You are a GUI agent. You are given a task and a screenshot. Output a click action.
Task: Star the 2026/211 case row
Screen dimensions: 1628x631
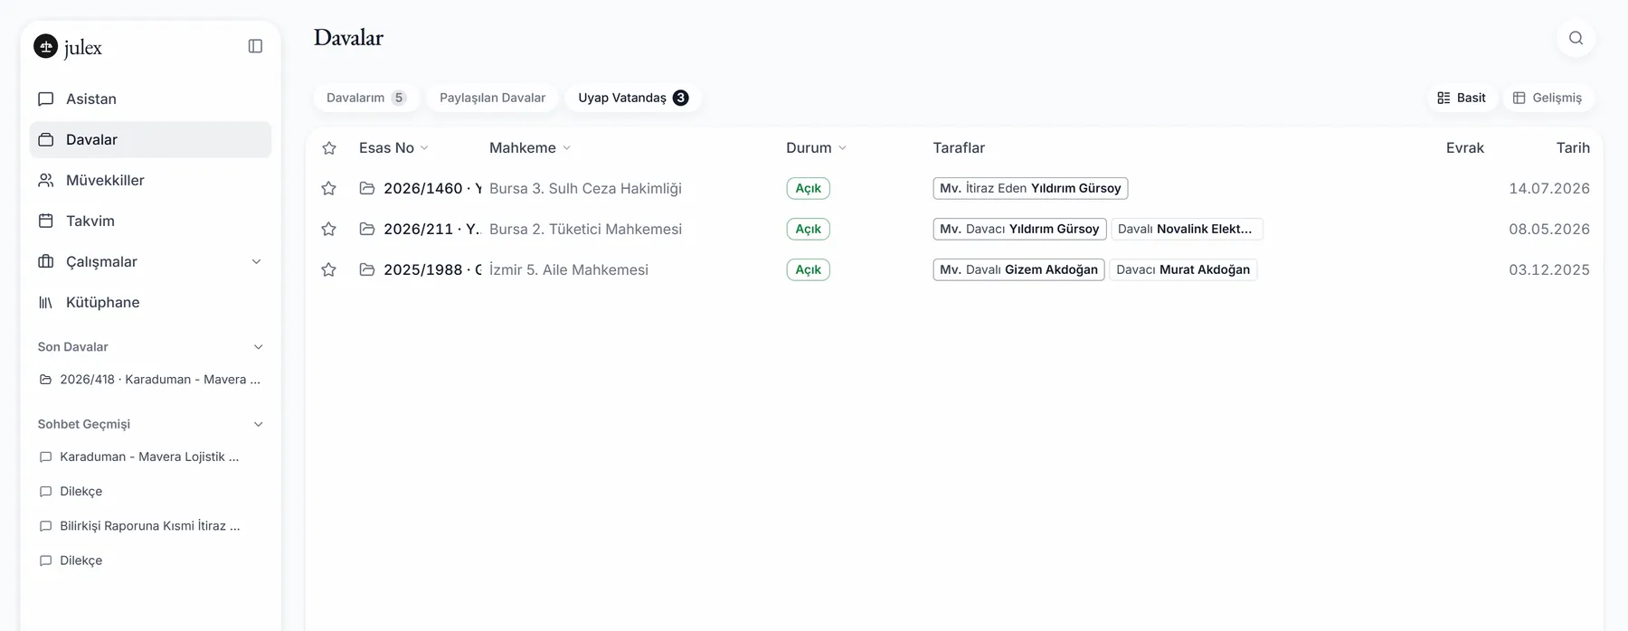point(329,229)
